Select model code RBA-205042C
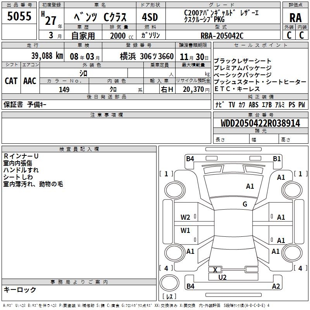 click(224, 36)
